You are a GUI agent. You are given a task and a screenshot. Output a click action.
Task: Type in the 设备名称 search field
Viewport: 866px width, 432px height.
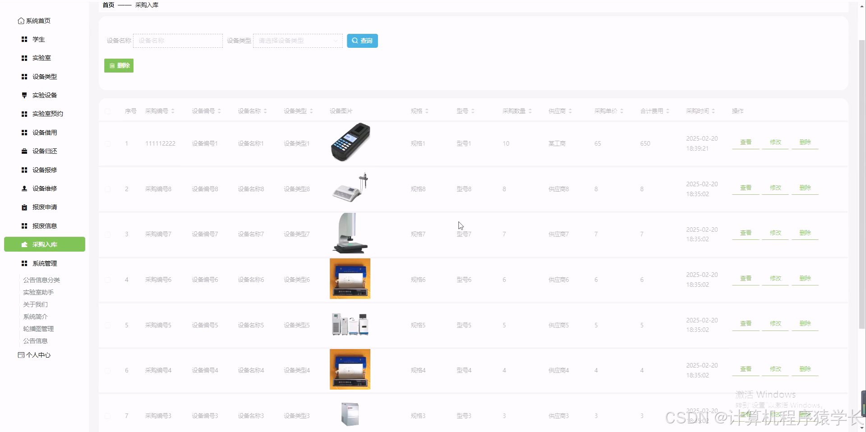(178, 41)
